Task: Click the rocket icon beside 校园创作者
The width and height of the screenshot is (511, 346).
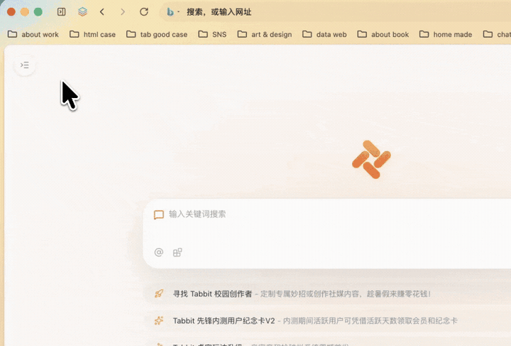Action: tap(159, 293)
